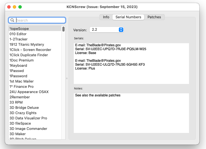Select 010 Editor in the list
206x149 pixels.
[35, 34]
